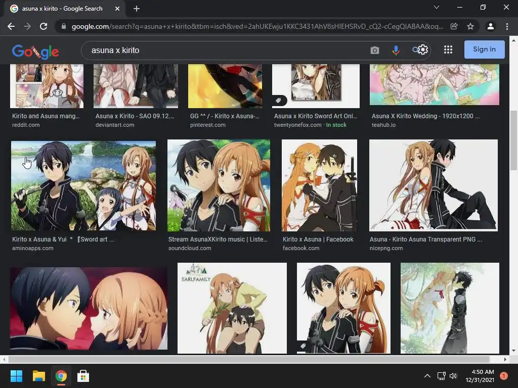Open the wedding dress thumbnail from teahub
Viewport: 518px width, 388px height.
click(x=435, y=85)
